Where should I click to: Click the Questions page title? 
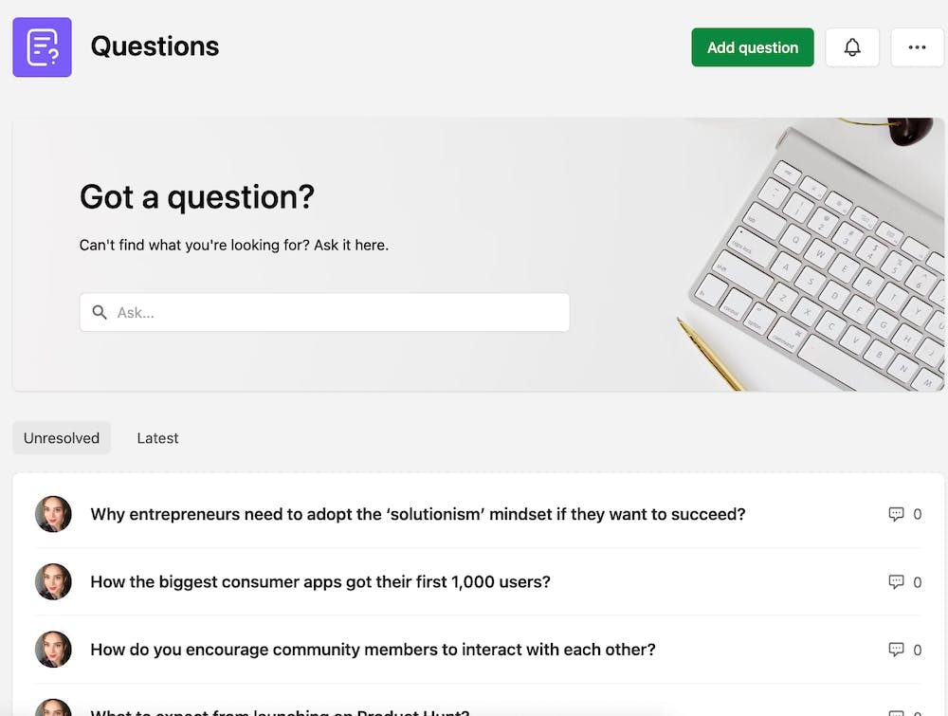pyautogui.click(x=155, y=46)
